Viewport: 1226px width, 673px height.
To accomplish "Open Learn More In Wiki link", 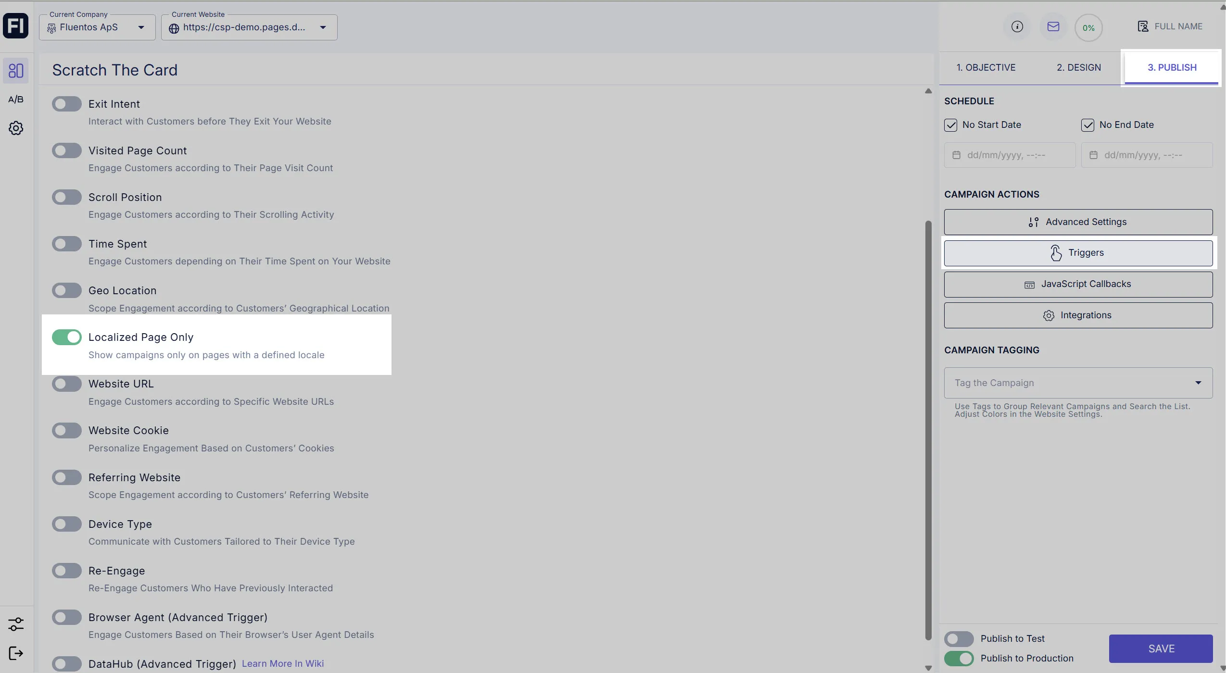I will (x=282, y=664).
